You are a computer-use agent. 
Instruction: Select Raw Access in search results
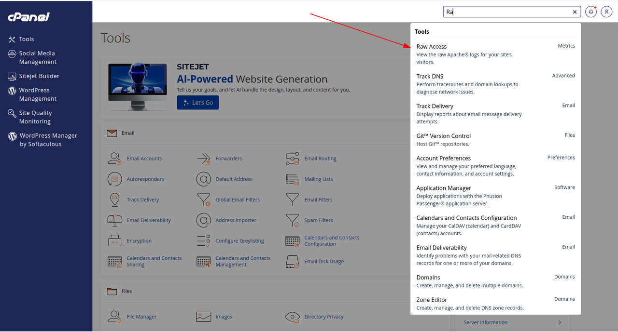click(x=496, y=54)
